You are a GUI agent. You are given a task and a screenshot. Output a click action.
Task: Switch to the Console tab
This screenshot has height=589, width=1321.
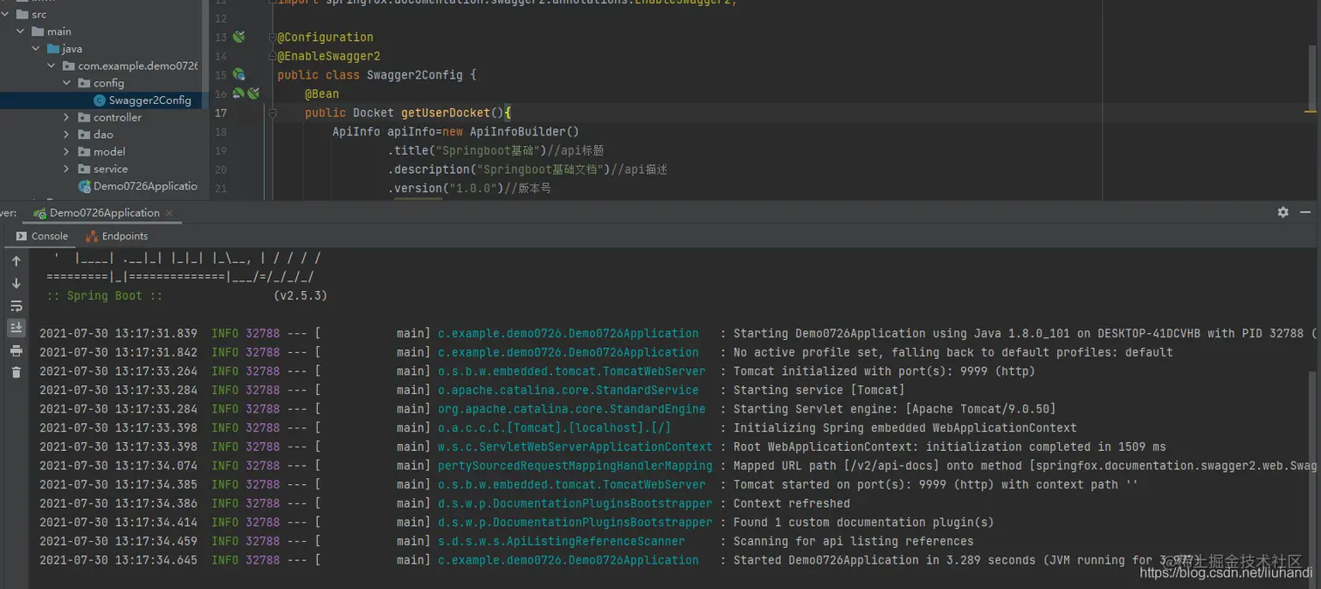click(42, 236)
